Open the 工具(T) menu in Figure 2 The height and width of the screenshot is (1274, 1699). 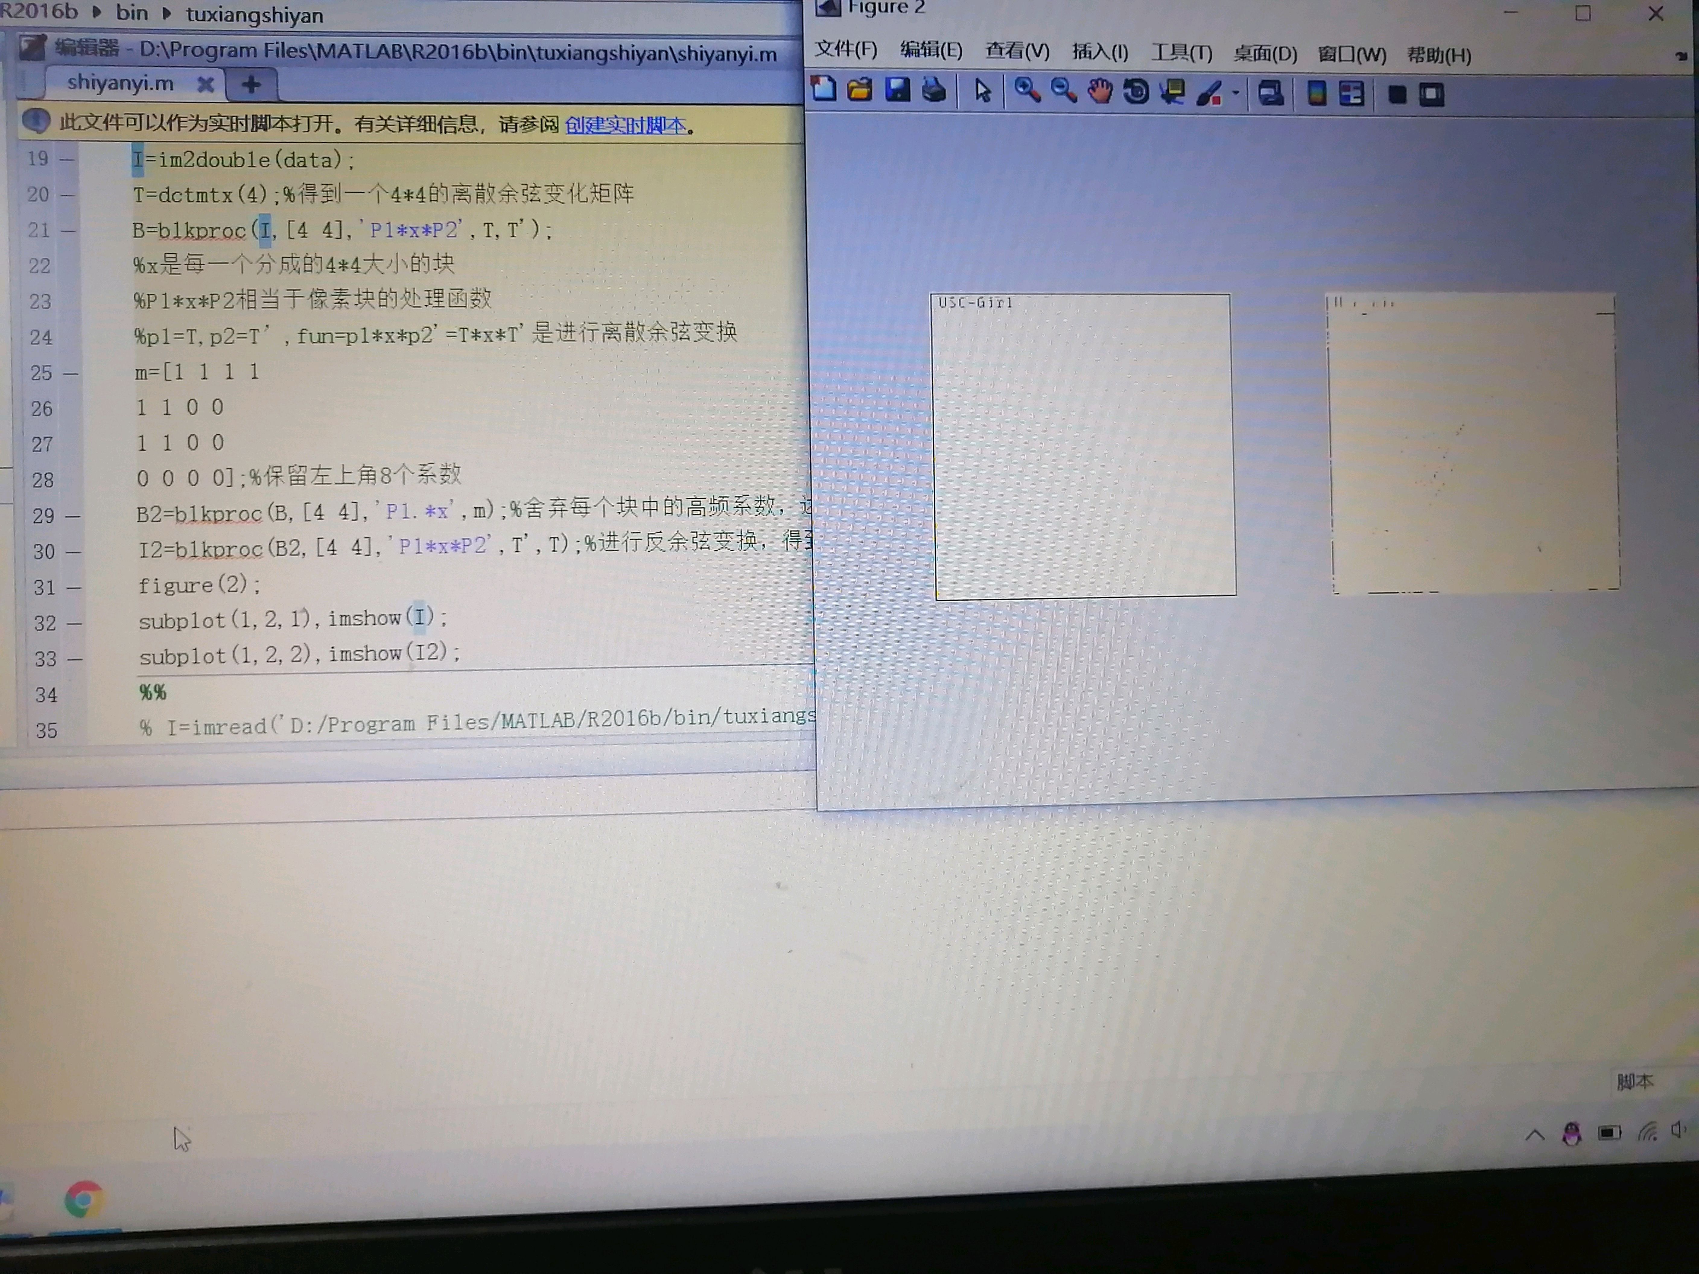(1181, 53)
